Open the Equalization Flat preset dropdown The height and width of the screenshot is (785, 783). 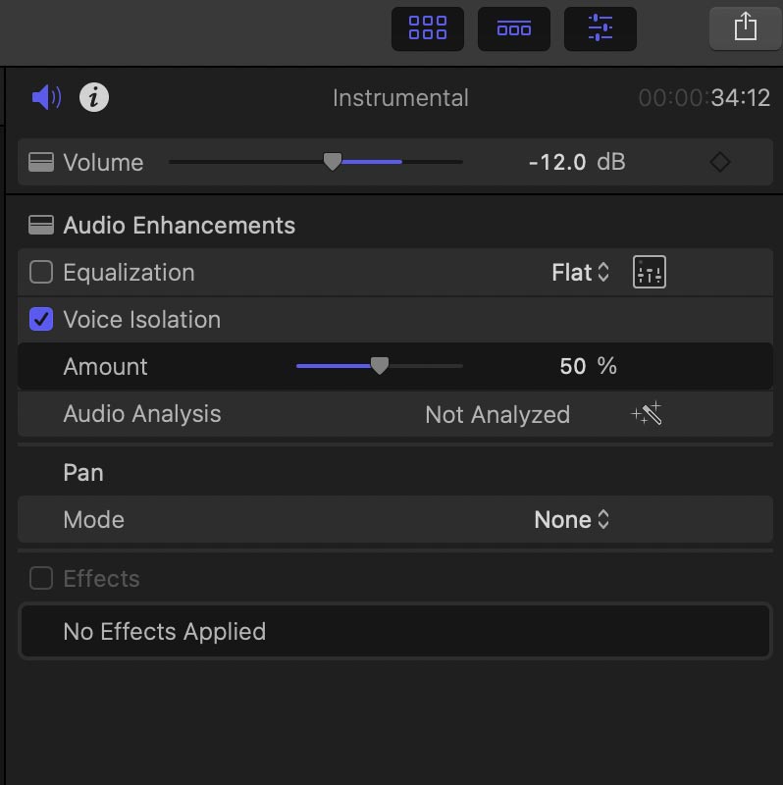pos(581,273)
